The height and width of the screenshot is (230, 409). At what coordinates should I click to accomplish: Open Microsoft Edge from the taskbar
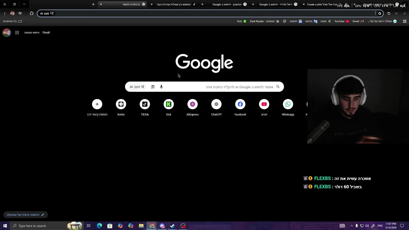coord(99,226)
